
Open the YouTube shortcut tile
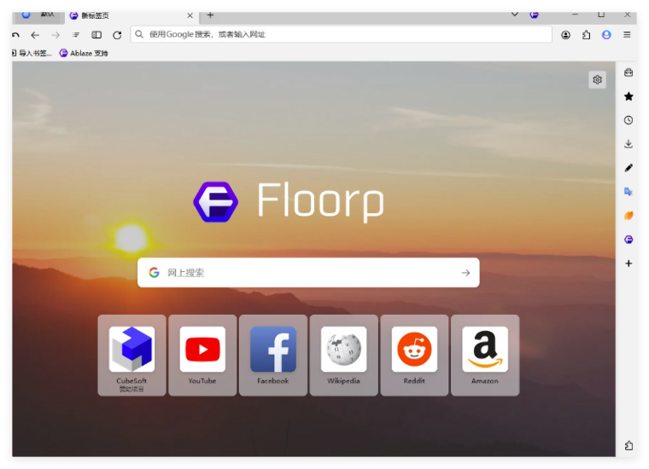(202, 356)
